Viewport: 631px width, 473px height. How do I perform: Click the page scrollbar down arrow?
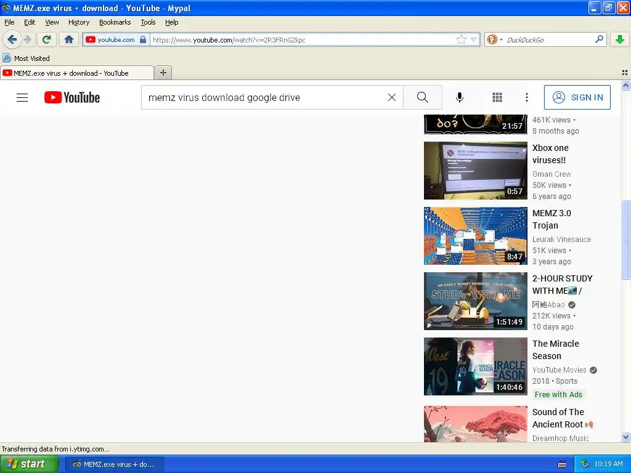[x=625, y=437]
